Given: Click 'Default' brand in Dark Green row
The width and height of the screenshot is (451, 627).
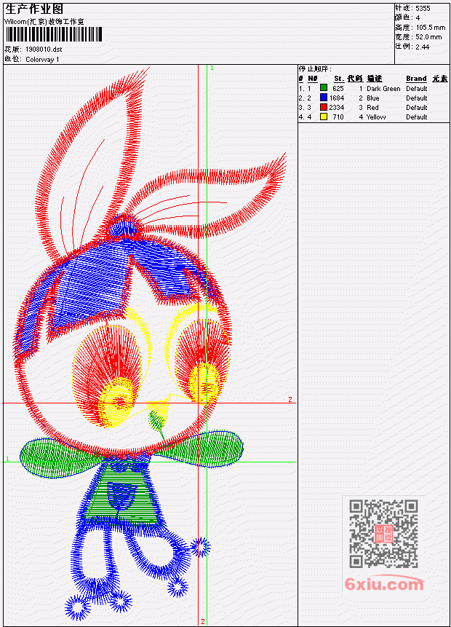Looking at the screenshot, I should pos(417,88).
